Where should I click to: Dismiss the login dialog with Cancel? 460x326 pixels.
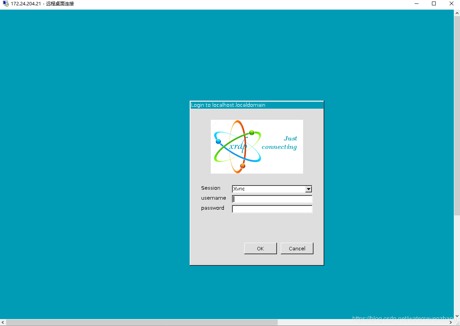pos(297,248)
